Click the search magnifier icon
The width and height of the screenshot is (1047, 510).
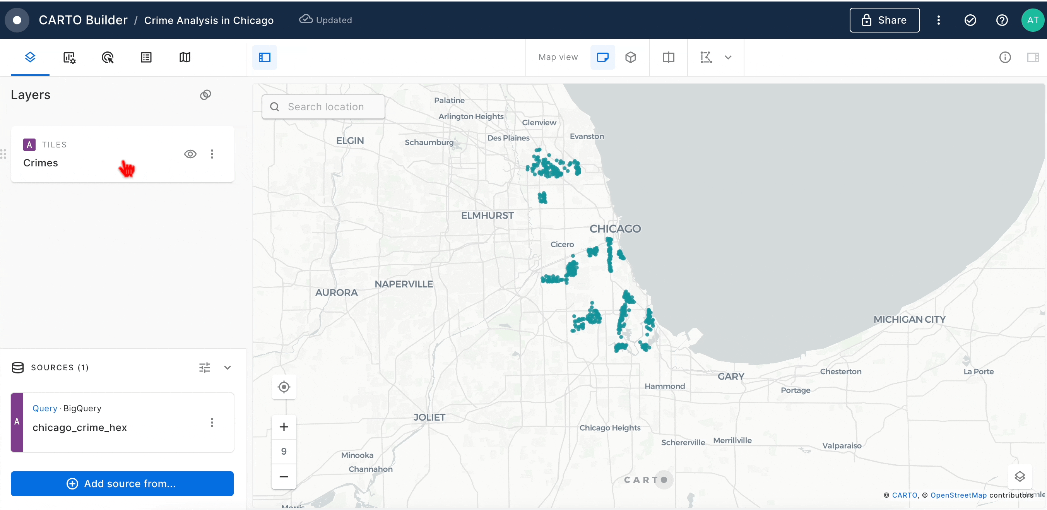point(274,106)
